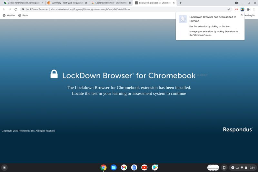Image resolution: width=258 pixels, height=172 pixels.
Task: Bookmark this page with the star icon
Action: [x=229, y=9]
